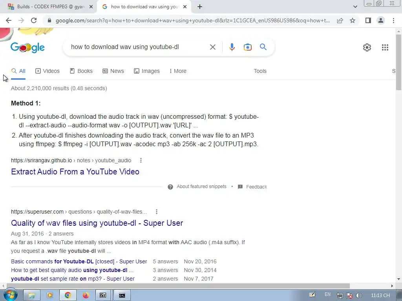The width and height of the screenshot is (402, 301).
Task: Switch to Videos results
Action: (48, 71)
